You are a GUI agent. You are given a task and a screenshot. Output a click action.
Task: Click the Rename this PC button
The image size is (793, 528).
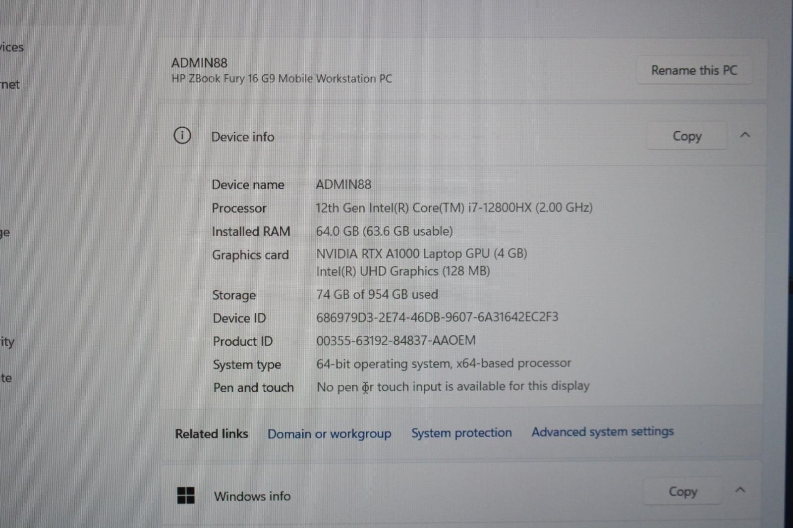click(x=694, y=70)
